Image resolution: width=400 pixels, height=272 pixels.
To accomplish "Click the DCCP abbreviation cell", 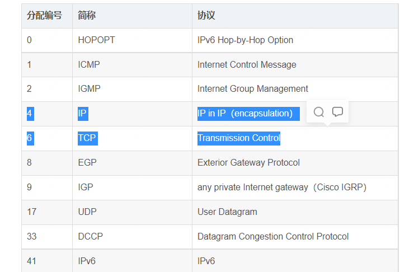I will (91, 237).
